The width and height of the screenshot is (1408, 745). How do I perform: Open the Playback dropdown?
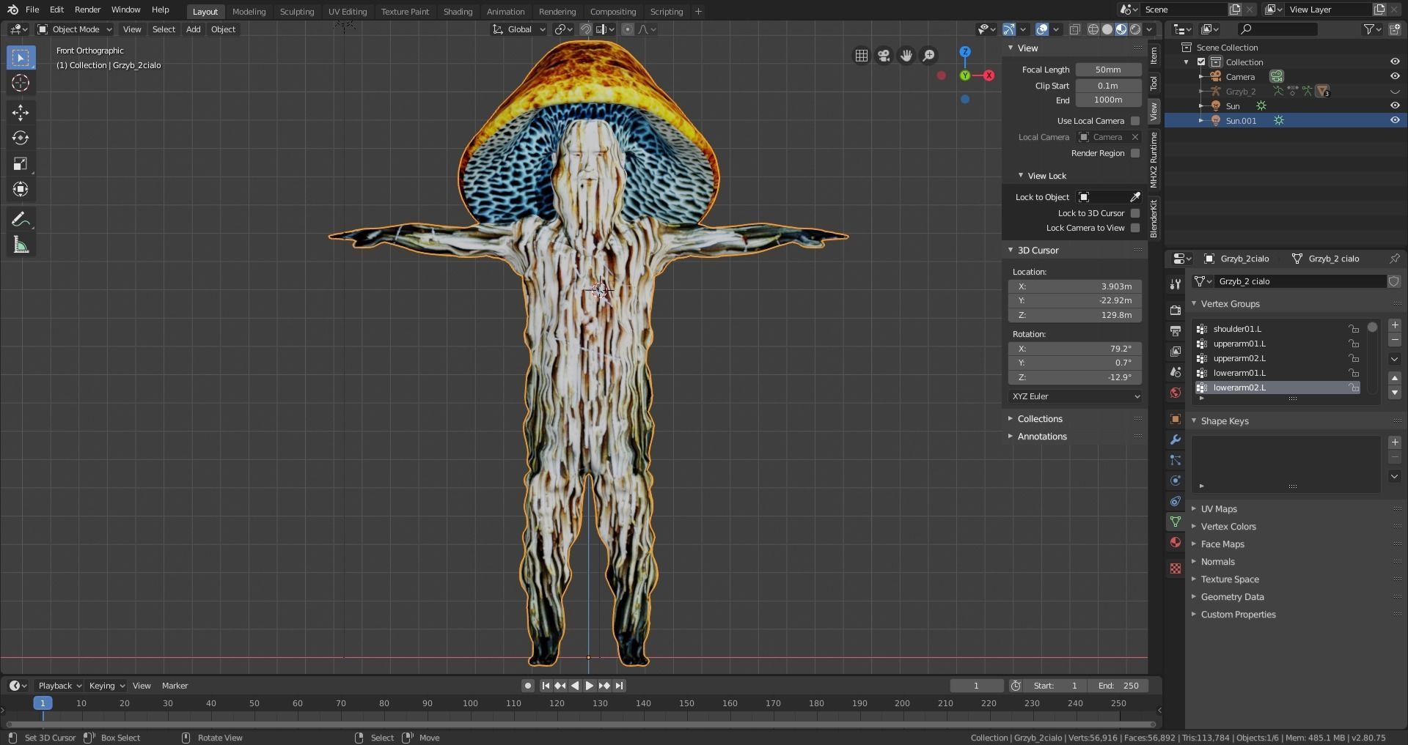(x=59, y=686)
